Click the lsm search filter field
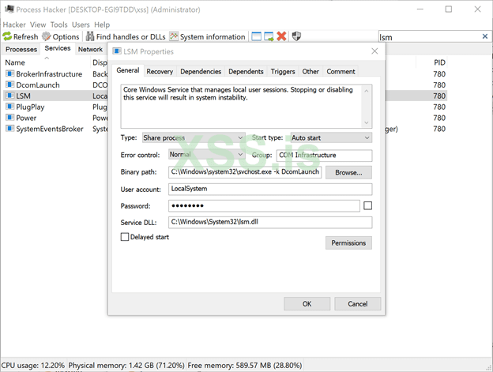Viewport: 493px width, 372px height. point(430,37)
